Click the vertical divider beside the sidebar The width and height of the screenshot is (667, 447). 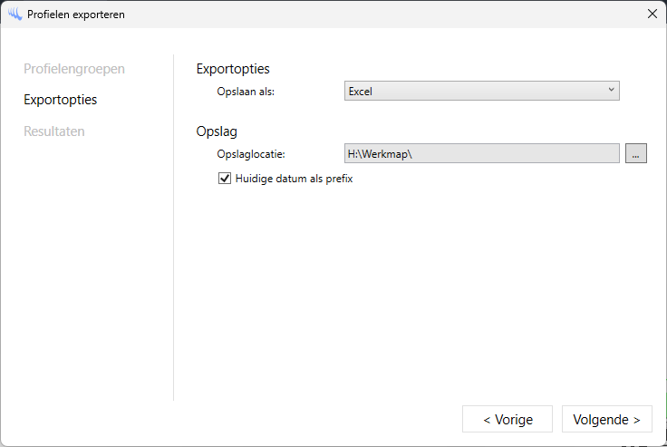point(173,227)
